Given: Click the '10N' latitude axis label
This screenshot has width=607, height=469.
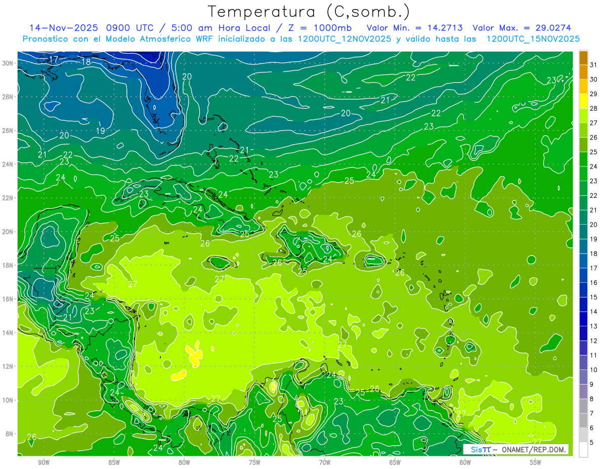Looking at the screenshot, I should [x=8, y=400].
